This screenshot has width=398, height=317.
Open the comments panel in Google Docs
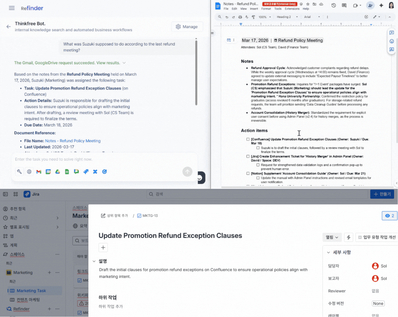click(x=344, y=5)
